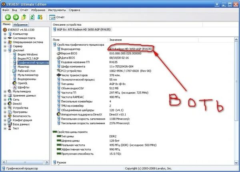Click the Тест hourglass icon

(x=10, y=128)
